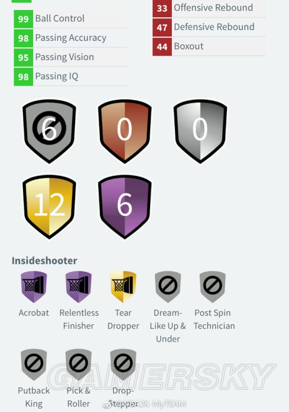Click the gold shield showing 12 badges
289x412 pixels.
point(49,207)
